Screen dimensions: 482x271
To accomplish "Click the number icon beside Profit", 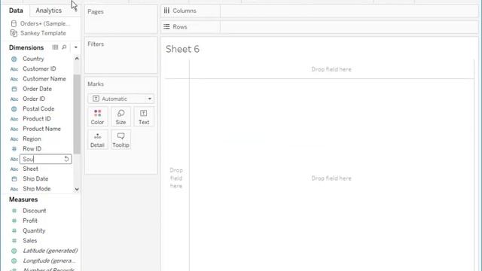I will [x=14, y=221].
